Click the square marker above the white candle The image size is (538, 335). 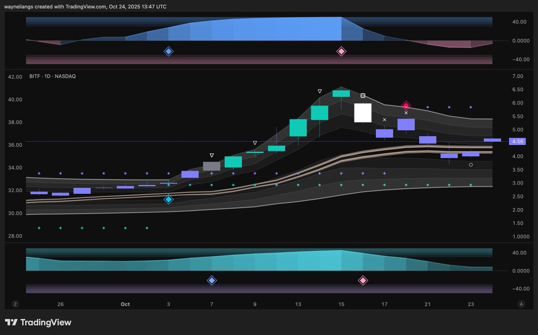363,96
